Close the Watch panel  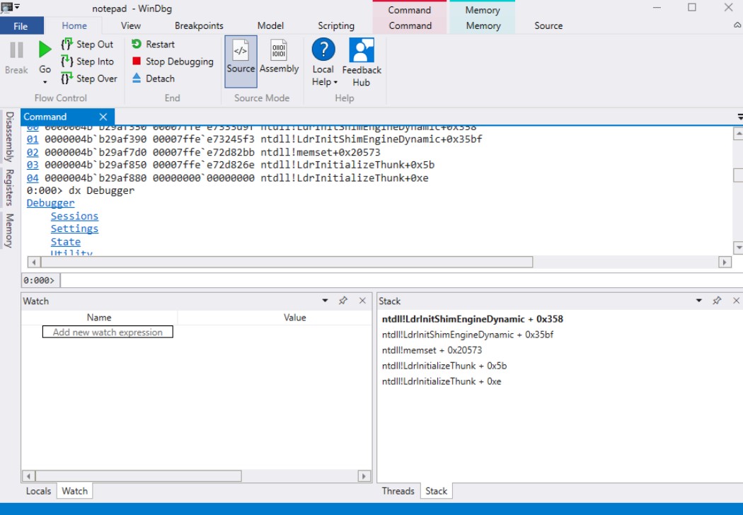[x=362, y=301]
